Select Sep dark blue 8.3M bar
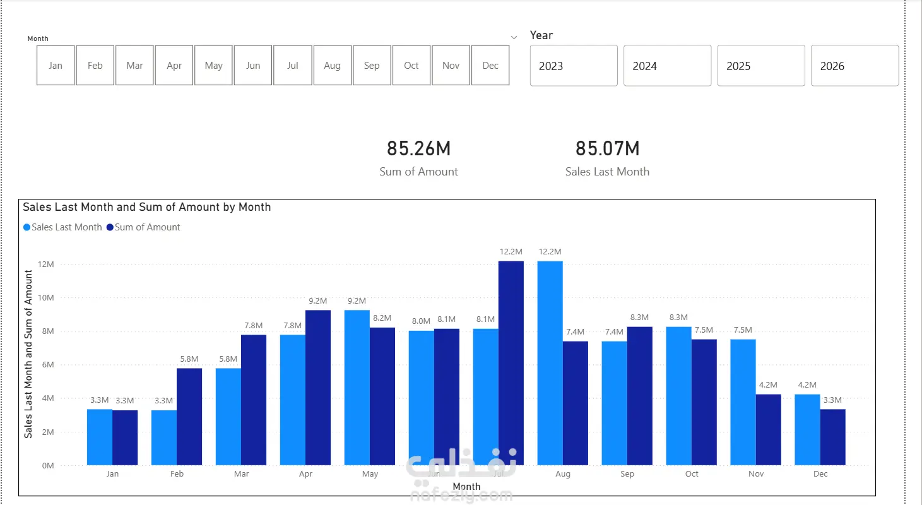The width and height of the screenshot is (922, 505). pyautogui.click(x=640, y=396)
